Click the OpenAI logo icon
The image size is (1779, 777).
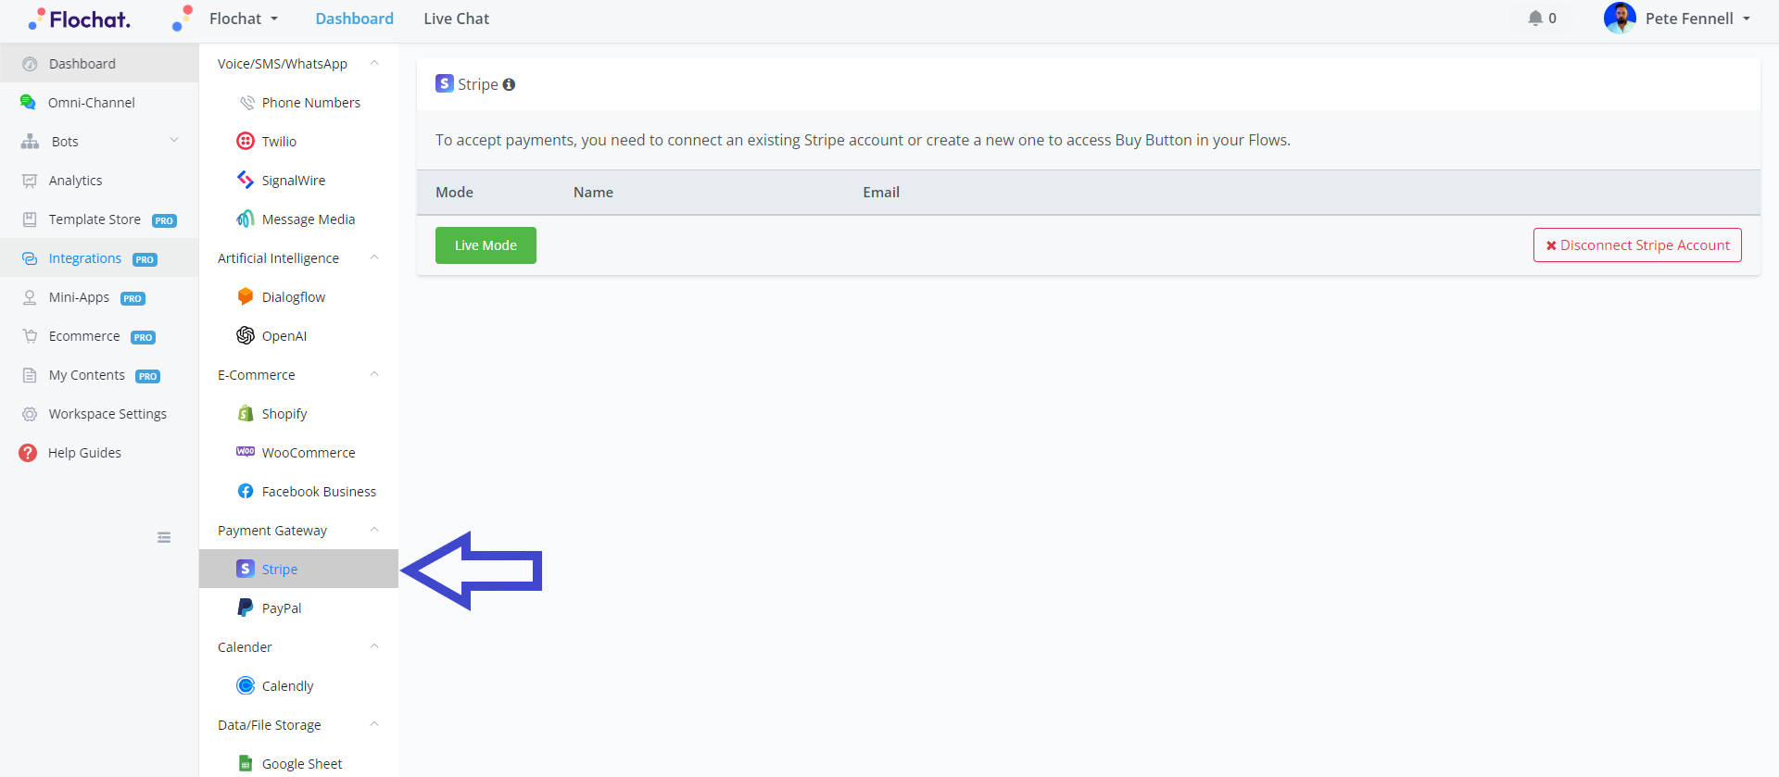[x=246, y=335]
